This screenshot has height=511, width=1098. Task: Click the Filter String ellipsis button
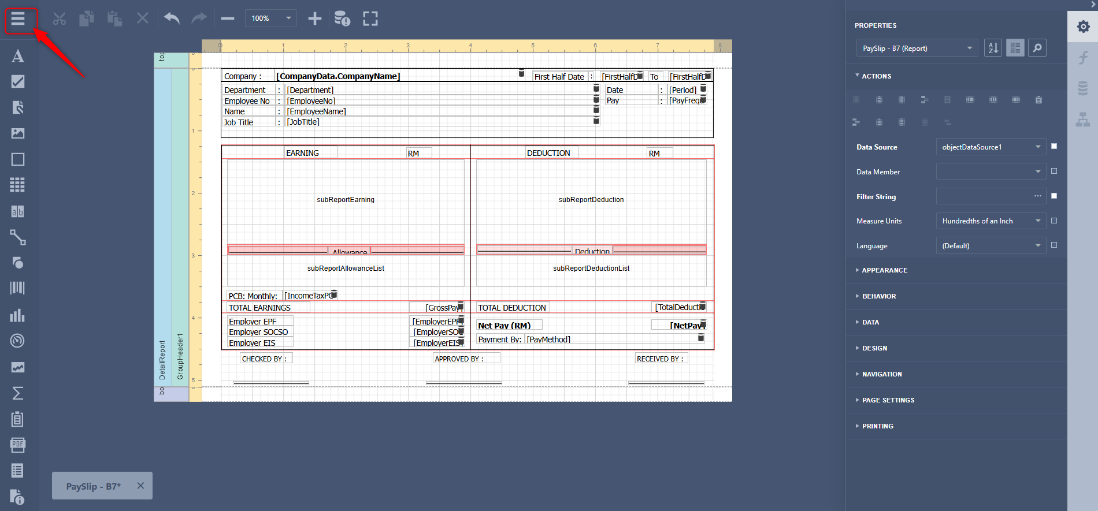click(1038, 196)
